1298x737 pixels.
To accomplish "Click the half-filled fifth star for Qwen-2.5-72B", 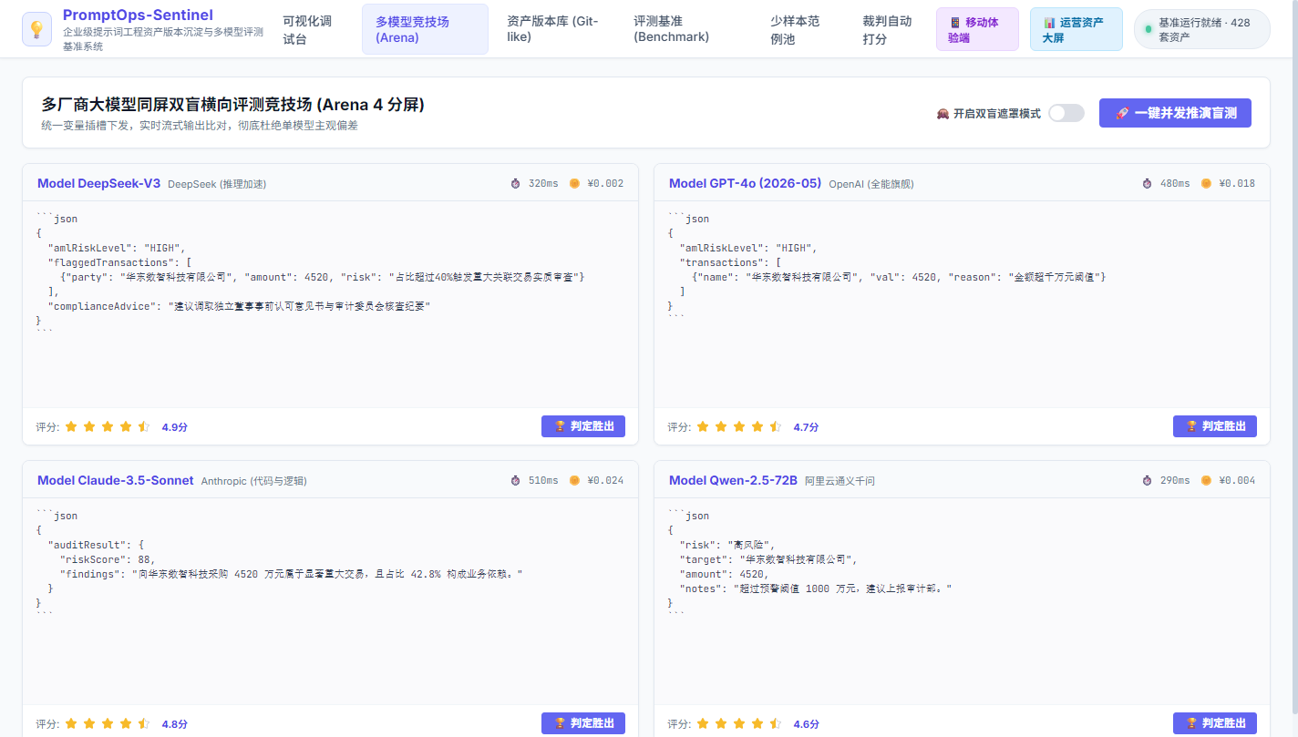I will point(776,723).
